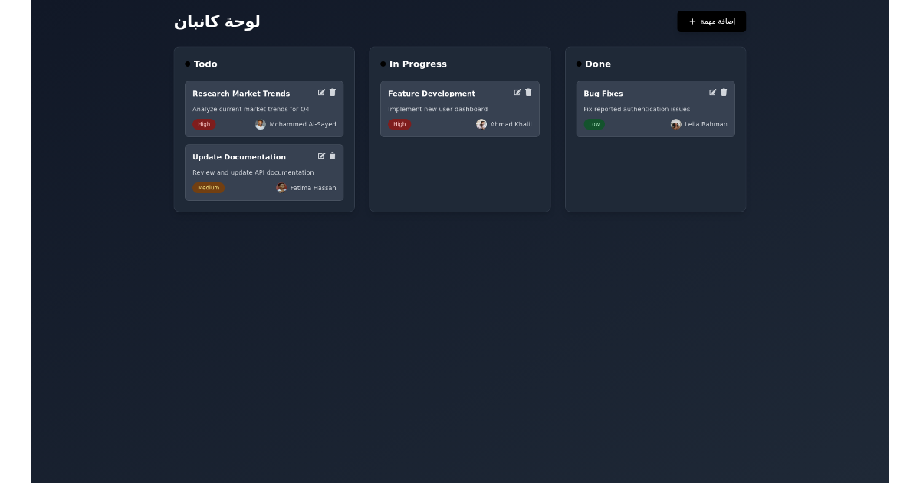Click the High priority badge on Feature Development
This screenshot has width=920, height=483.
tap(399, 124)
